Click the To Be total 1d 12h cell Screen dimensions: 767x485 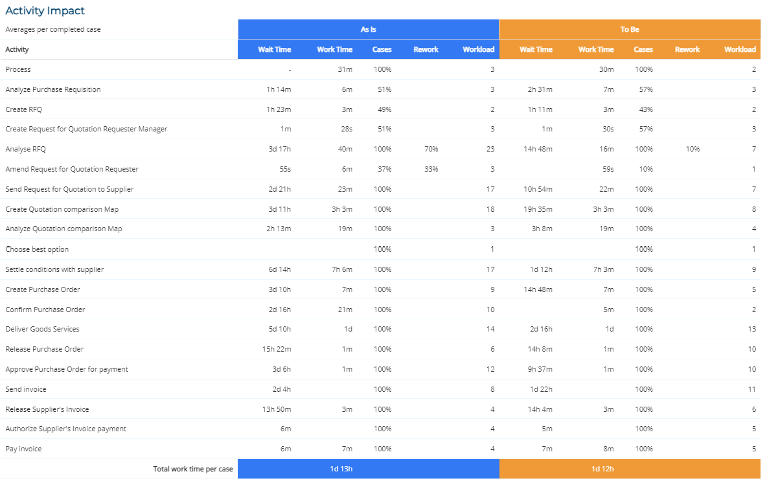pos(602,469)
